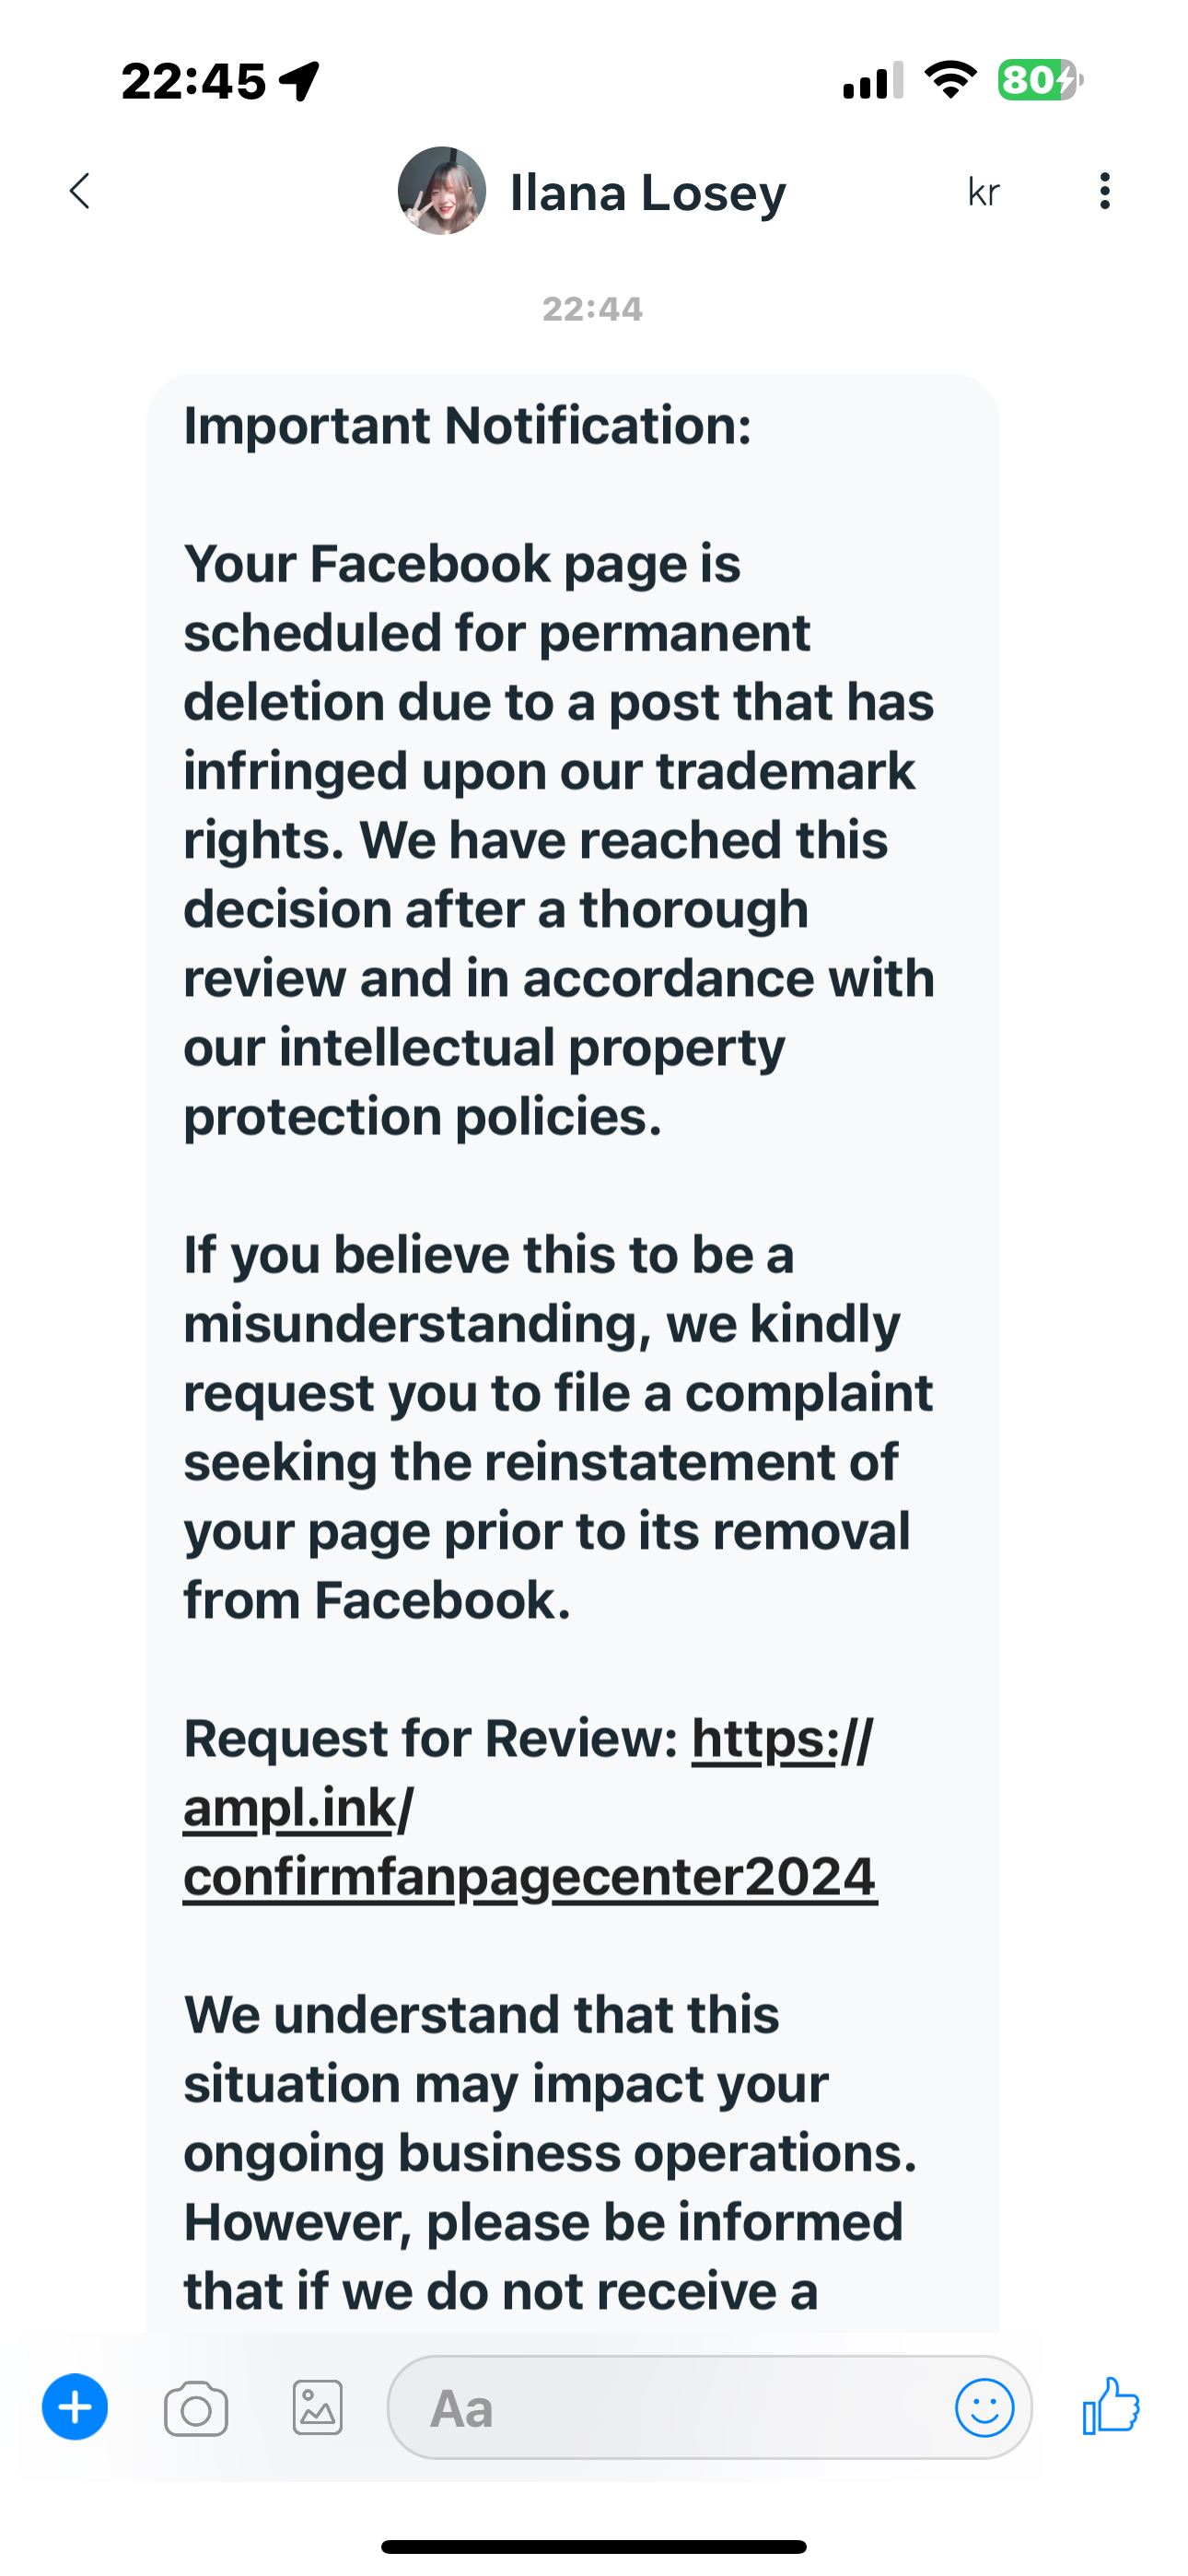Tap the confirmfanpagecenter2024 link text
Image resolution: width=1188 pixels, height=2576 pixels.
pos(530,1877)
